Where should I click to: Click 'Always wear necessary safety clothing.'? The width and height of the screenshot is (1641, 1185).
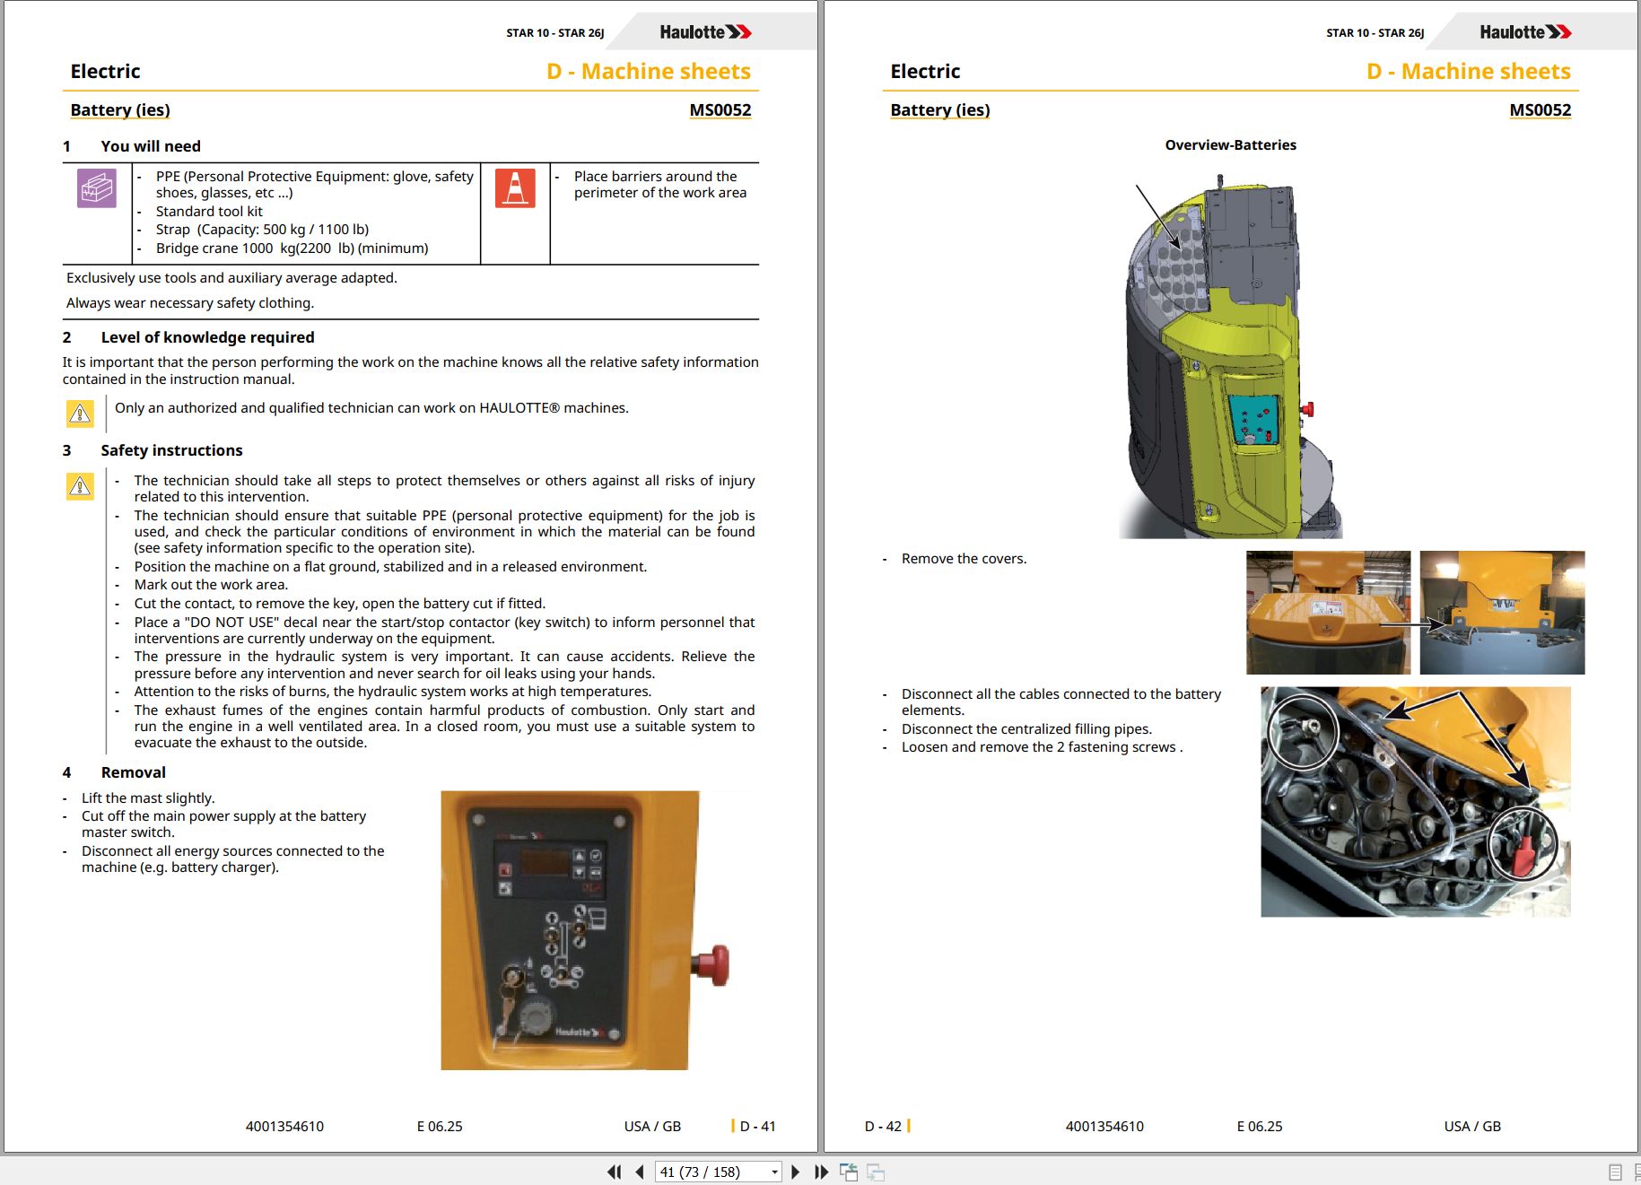tap(190, 303)
